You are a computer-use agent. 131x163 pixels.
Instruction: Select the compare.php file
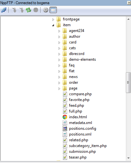point(80,94)
